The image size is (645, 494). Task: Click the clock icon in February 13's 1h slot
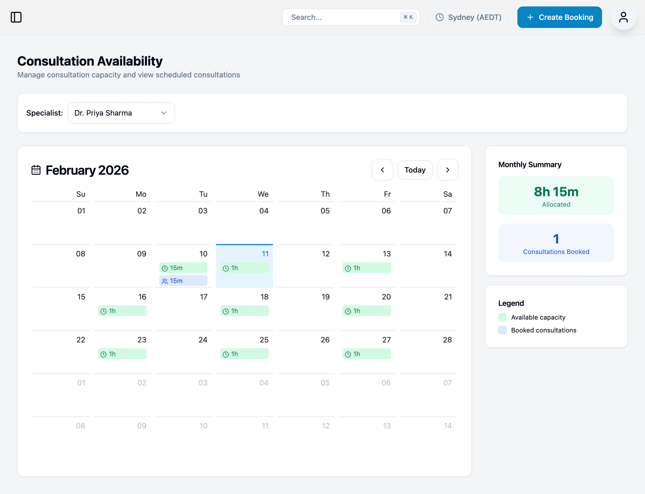coord(348,268)
